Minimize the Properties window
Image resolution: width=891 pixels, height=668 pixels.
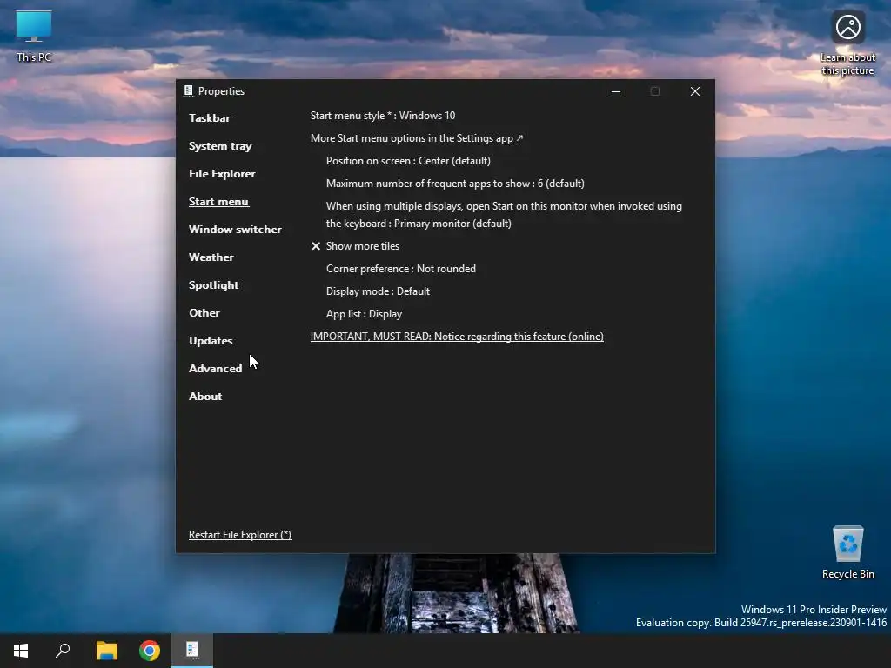tap(615, 91)
